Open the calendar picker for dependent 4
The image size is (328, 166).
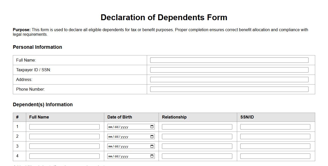click(x=152, y=156)
